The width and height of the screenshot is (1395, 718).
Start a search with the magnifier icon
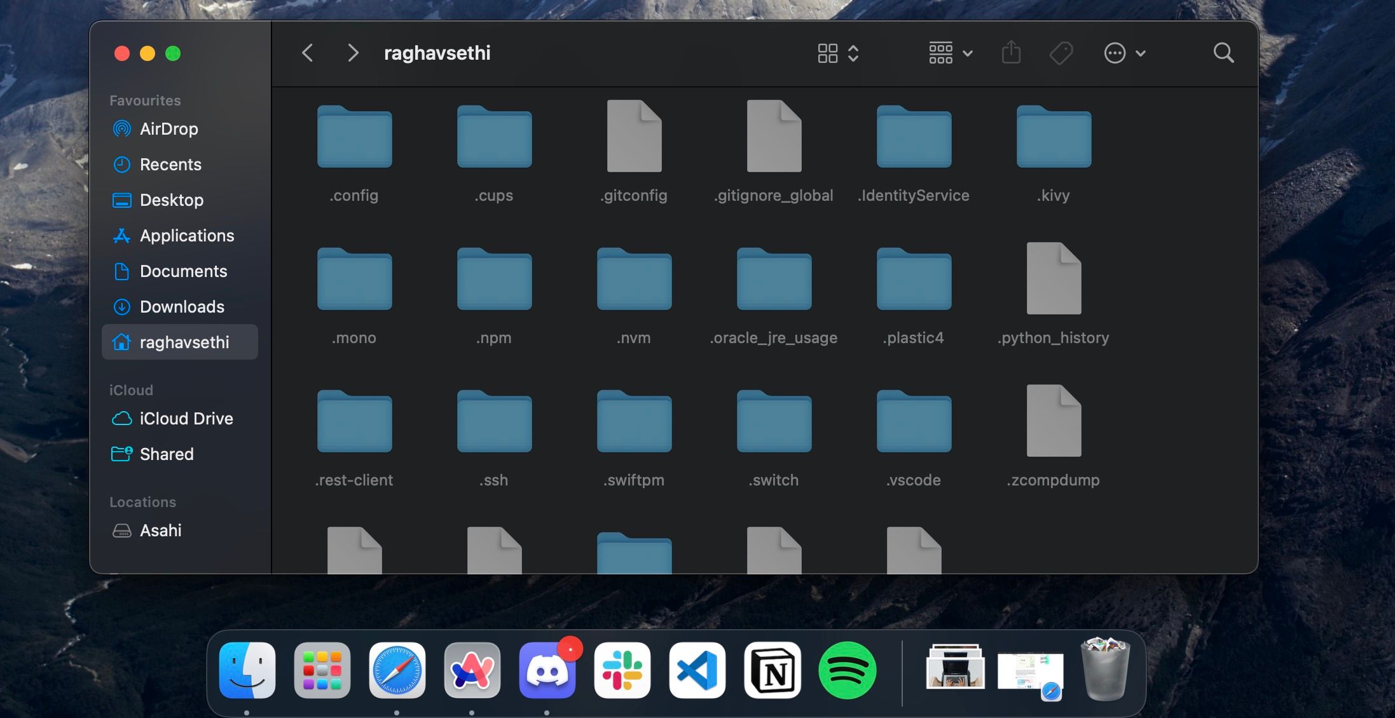coord(1223,53)
